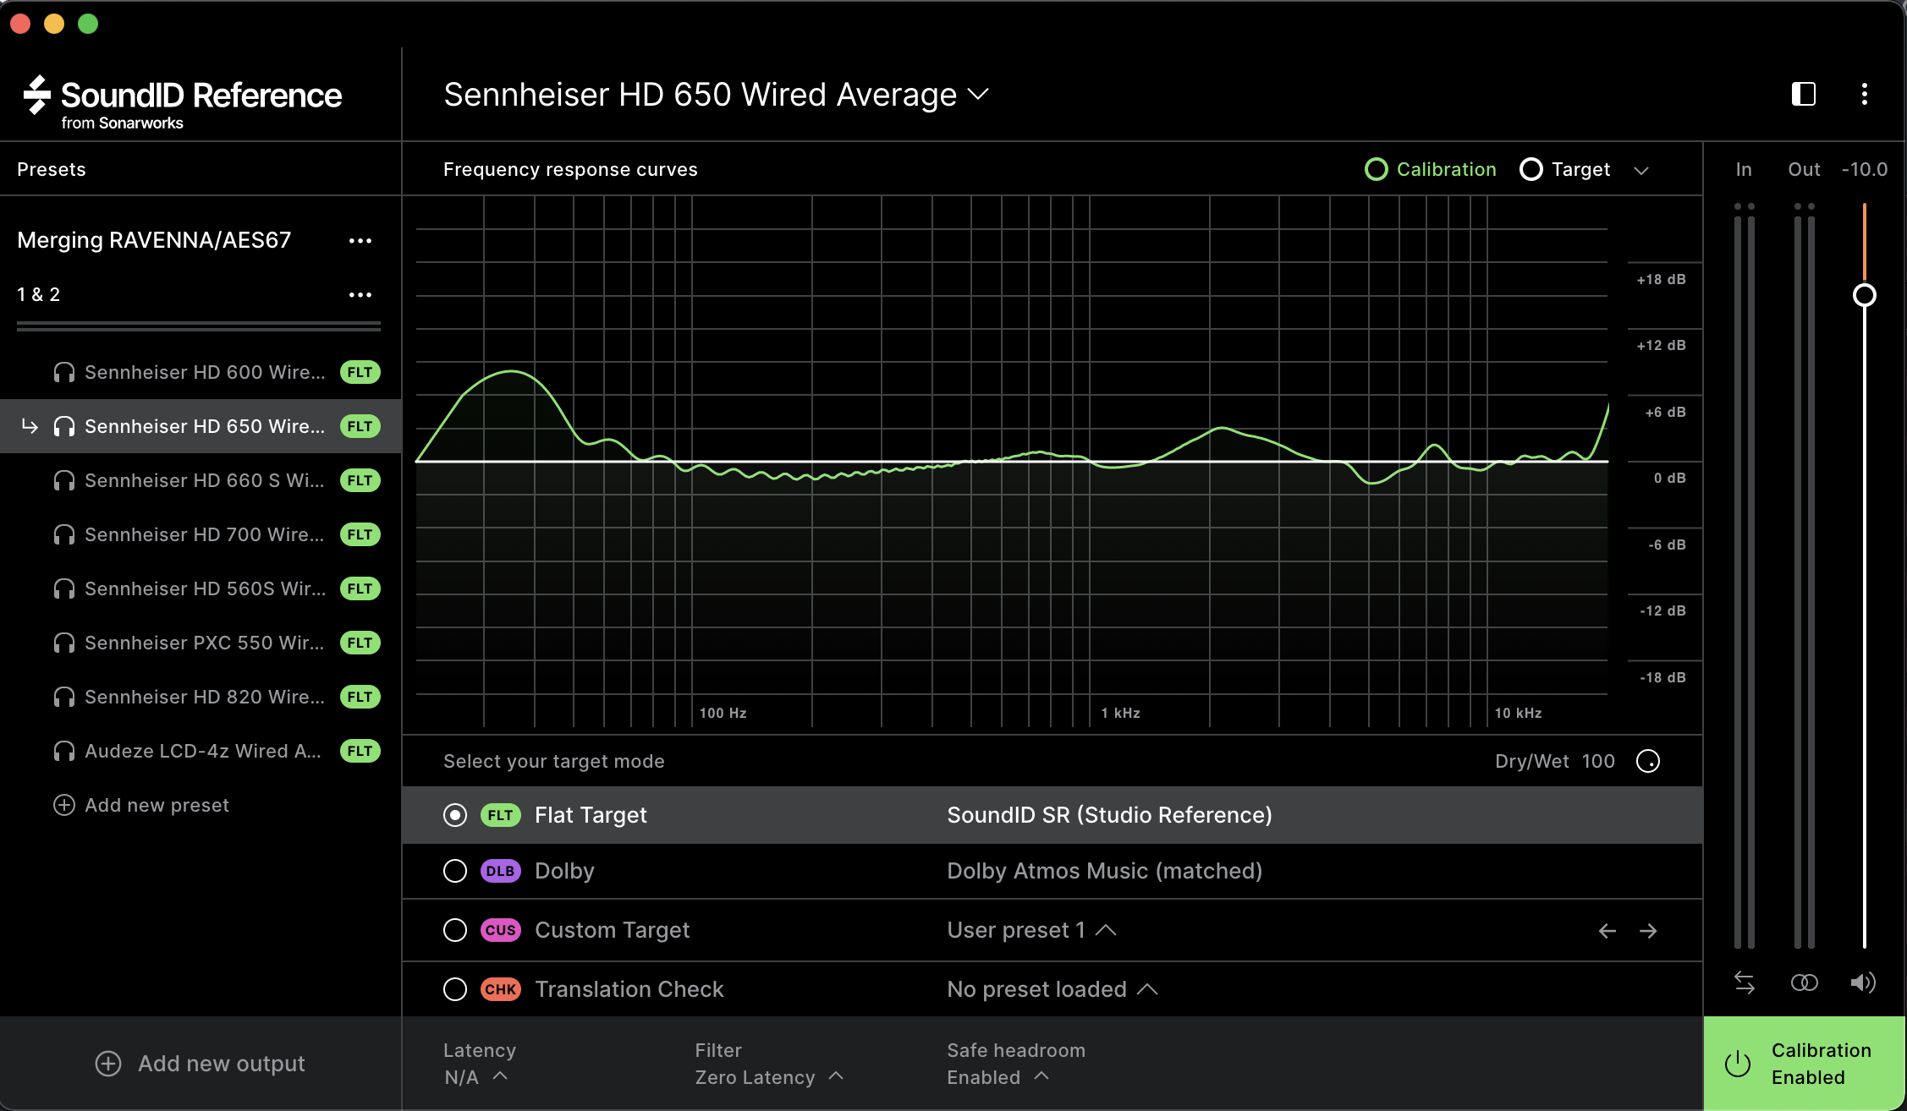1907x1111 pixels.
Task: Click the speaker volume icon
Action: tap(1862, 982)
